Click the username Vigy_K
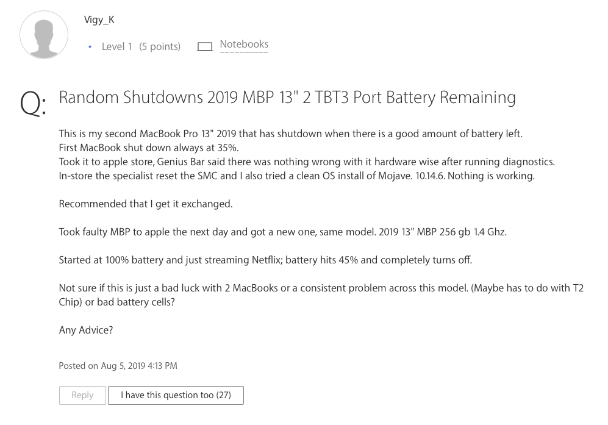608x425 pixels. 99,19
